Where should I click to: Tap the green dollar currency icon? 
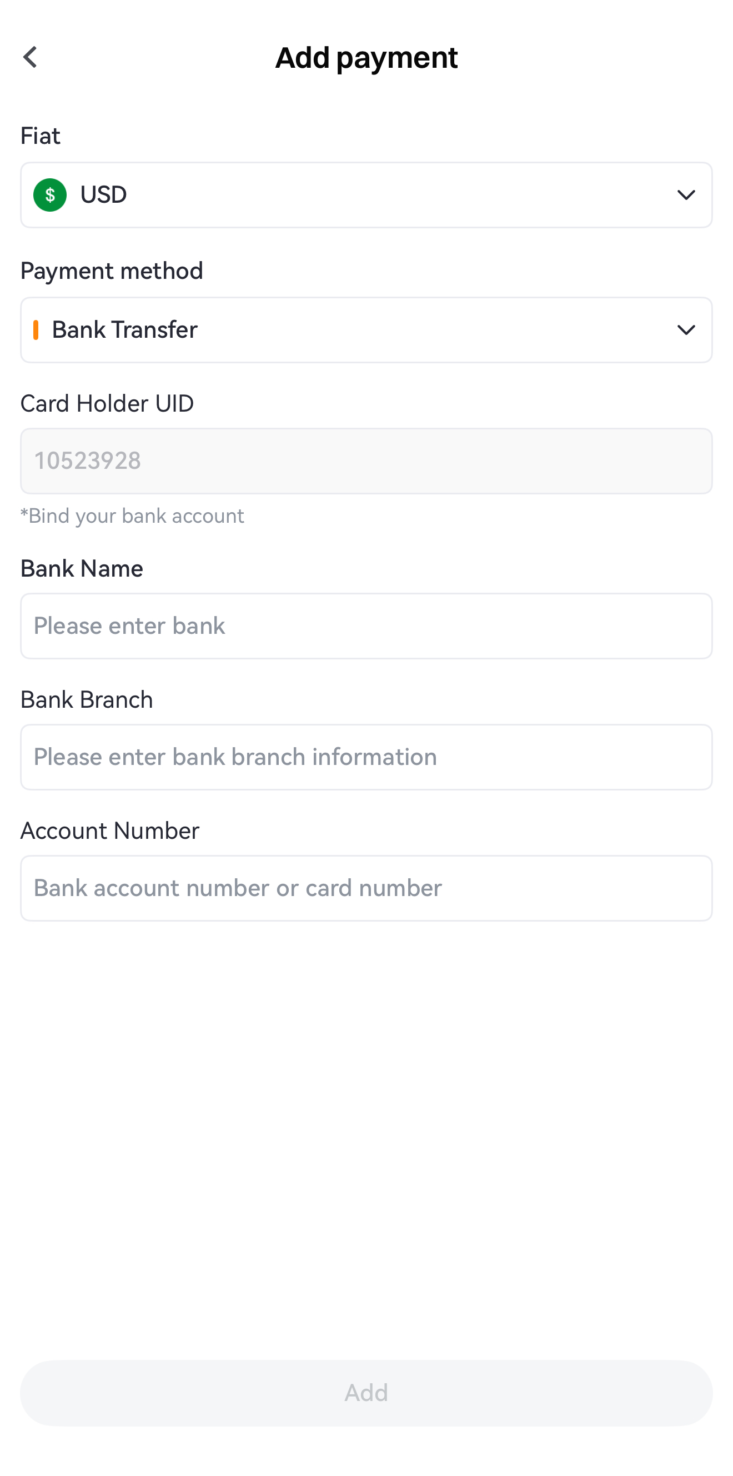(50, 195)
